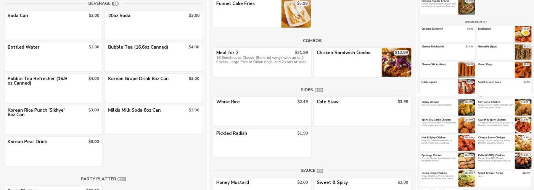The image size is (534, 190).
Task: Select the Cole Slaw side
Action: (362, 111)
